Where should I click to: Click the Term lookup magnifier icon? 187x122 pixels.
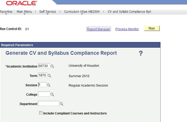49,76
